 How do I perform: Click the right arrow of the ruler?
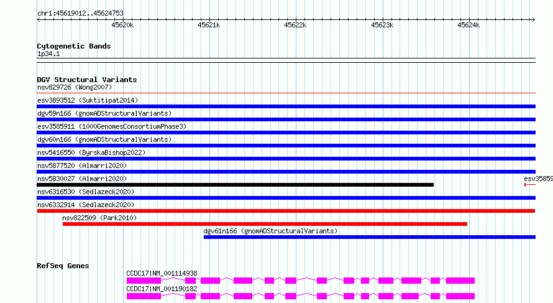point(533,20)
